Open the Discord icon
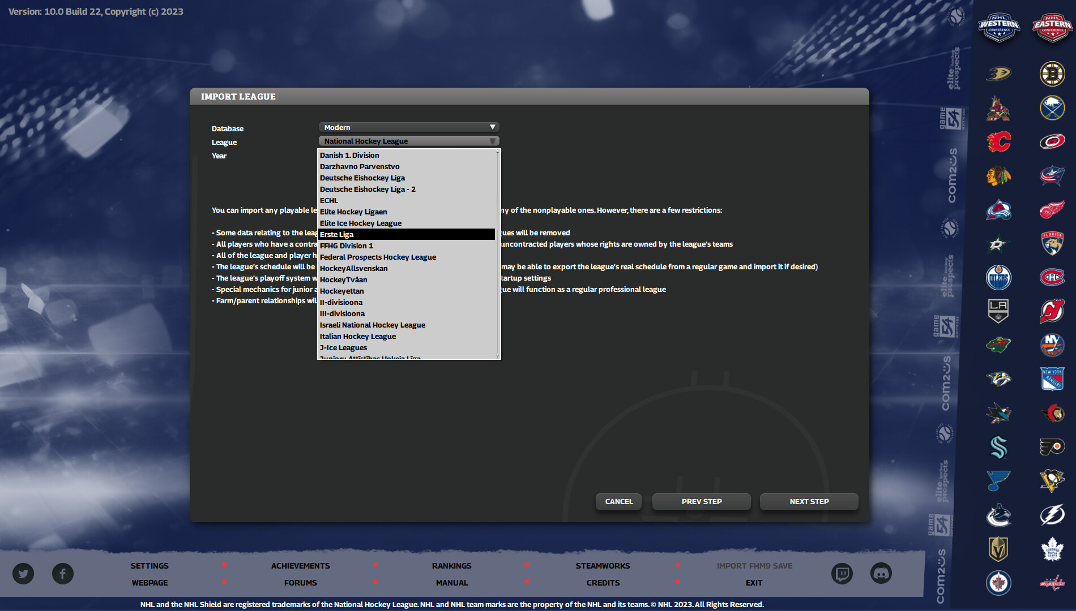The image size is (1076, 611). click(x=882, y=574)
